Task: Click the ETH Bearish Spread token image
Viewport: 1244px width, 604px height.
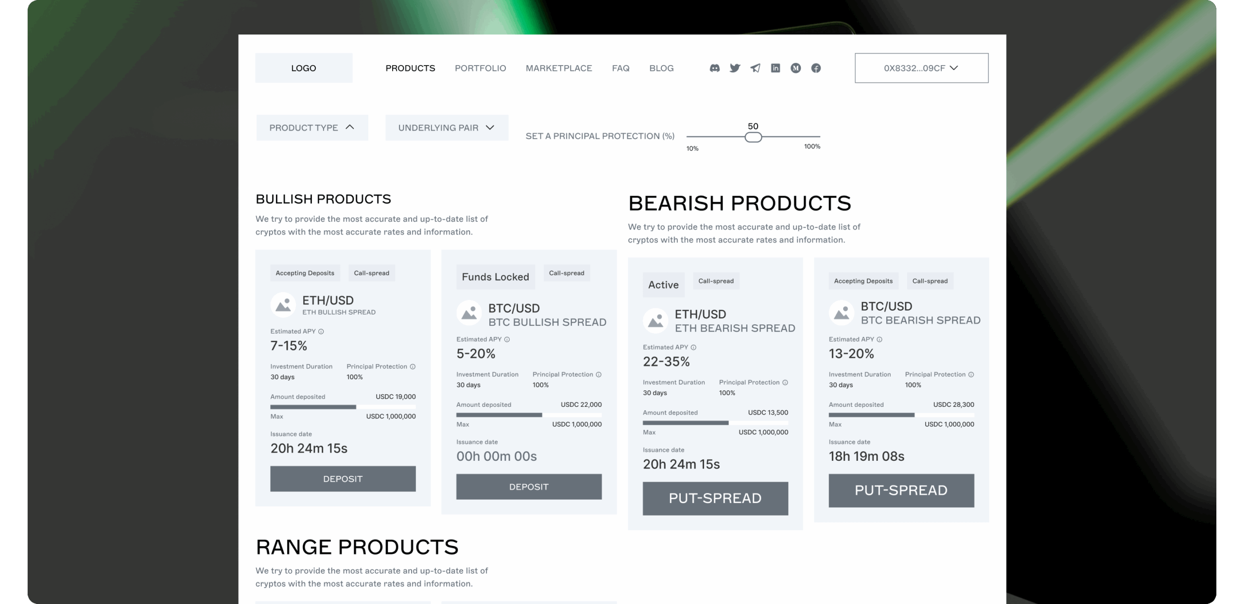Action: pos(656,320)
